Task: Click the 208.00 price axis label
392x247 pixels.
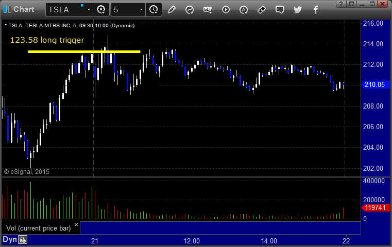Action: click(373, 106)
